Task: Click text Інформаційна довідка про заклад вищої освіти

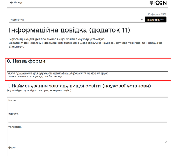Action: tap(57, 39)
